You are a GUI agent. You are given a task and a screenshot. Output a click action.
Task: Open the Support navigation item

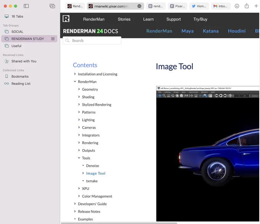pos(174,19)
